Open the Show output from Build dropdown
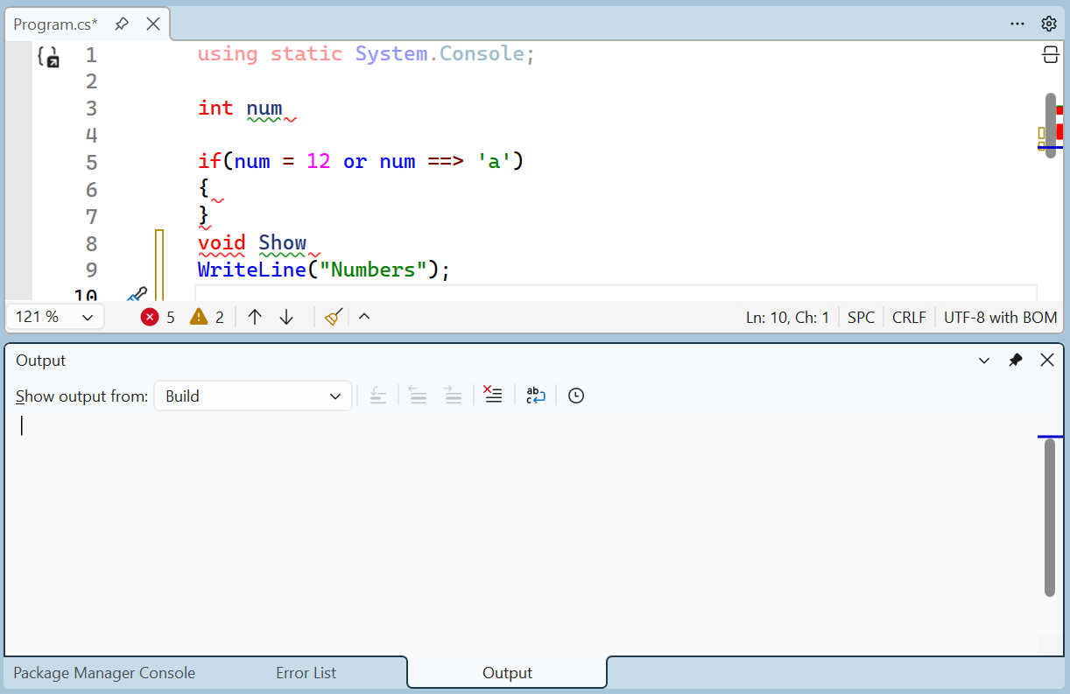The image size is (1070, 694). coord(253,396)
